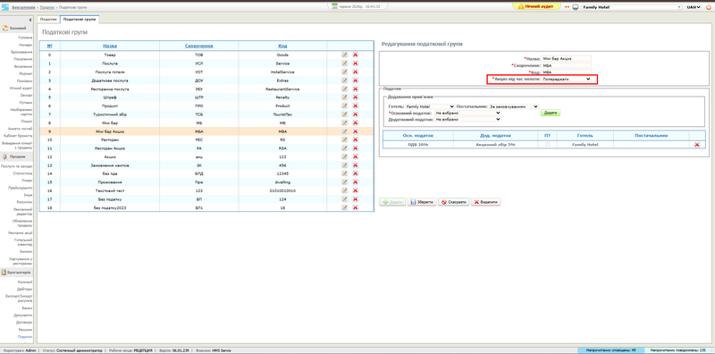The height and width of the screenshot is (354, 715).
Task: Open Дебітори in the sidebar
Action: click(x=25, y=290)
